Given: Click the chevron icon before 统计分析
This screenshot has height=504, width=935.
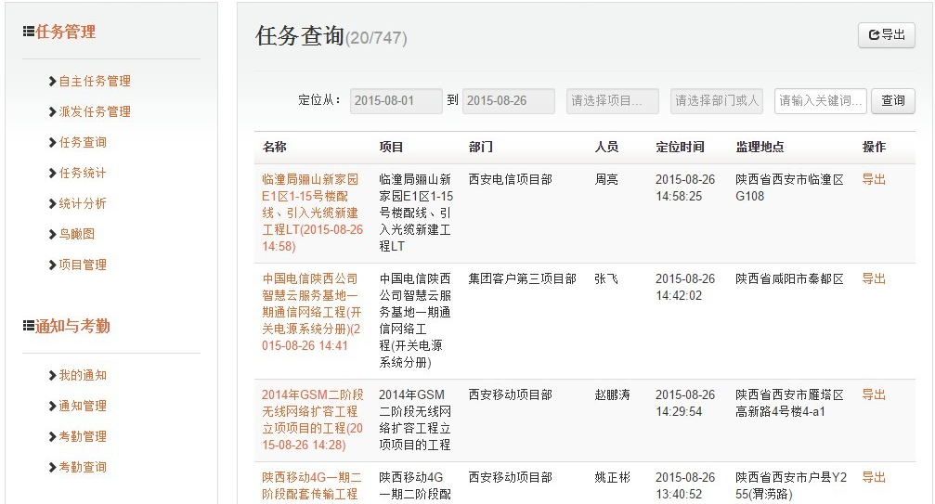Looking at the screenshot, I should (53, 203).
